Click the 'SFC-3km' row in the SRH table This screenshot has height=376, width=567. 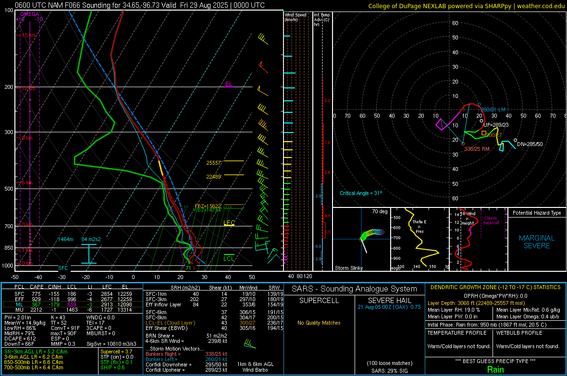coord(215,299)
